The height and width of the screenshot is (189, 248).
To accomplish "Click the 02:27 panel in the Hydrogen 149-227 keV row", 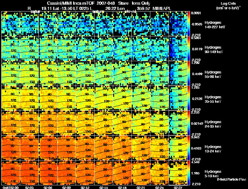I will (x=178, y=24).
